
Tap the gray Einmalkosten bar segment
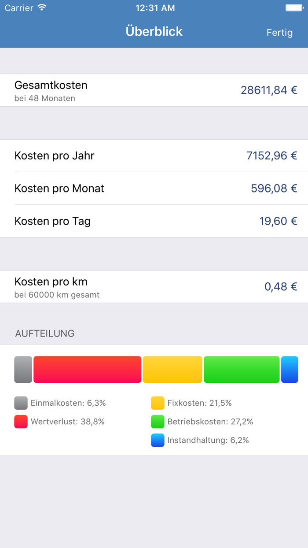point(23,369)
